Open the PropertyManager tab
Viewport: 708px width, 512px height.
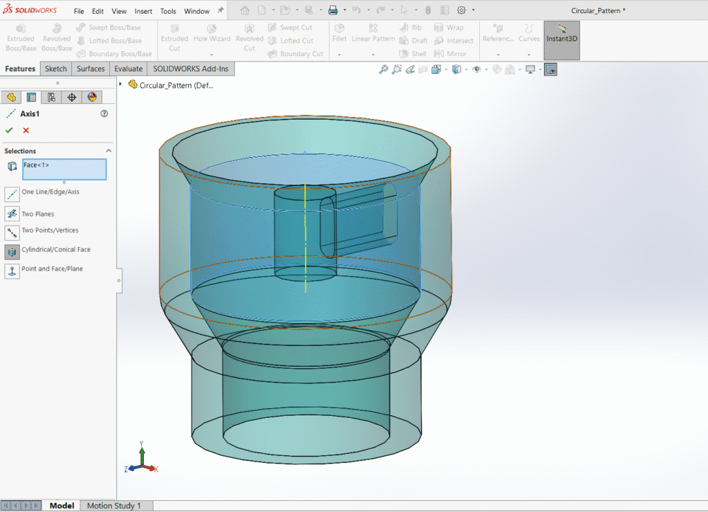31,97
